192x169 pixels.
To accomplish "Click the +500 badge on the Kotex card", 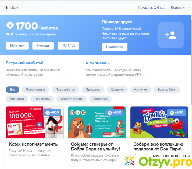I will [52, 113].
